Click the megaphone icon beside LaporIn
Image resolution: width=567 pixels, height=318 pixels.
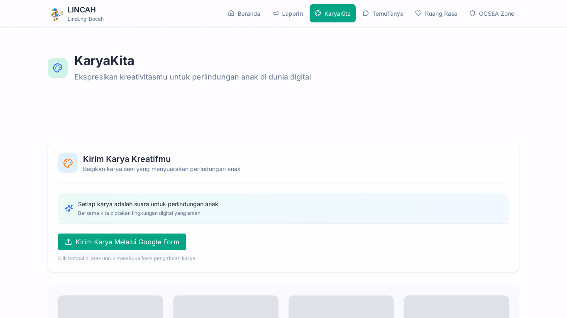point(276,13)
